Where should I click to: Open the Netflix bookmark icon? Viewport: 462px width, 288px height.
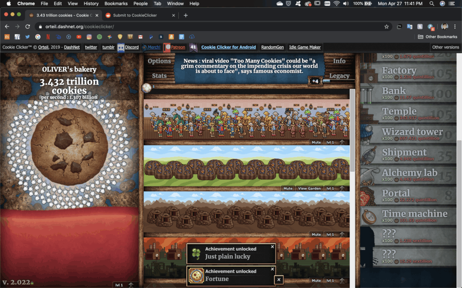point(48,37)
